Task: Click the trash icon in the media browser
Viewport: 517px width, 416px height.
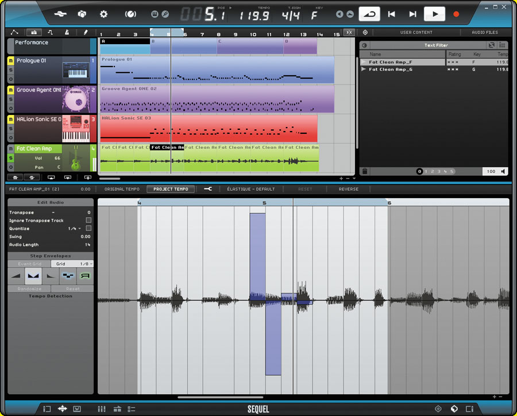Action: pos(365,171)
